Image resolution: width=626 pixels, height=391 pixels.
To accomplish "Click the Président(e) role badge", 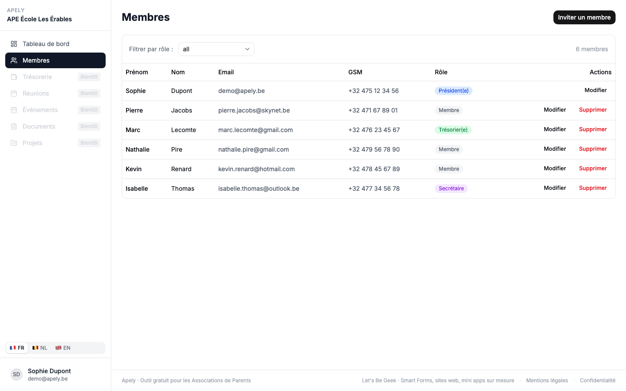I will (453, 91).
